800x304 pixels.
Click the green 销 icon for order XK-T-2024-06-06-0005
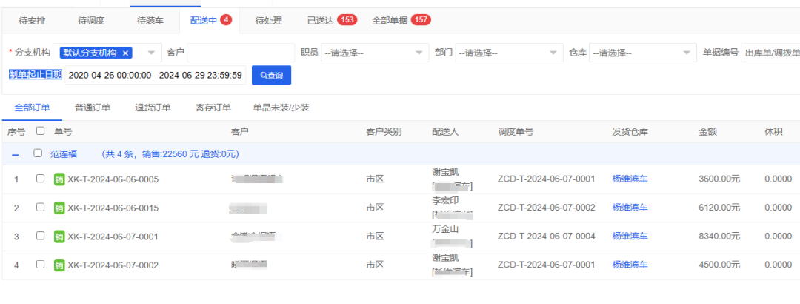[x=59, y=179]
